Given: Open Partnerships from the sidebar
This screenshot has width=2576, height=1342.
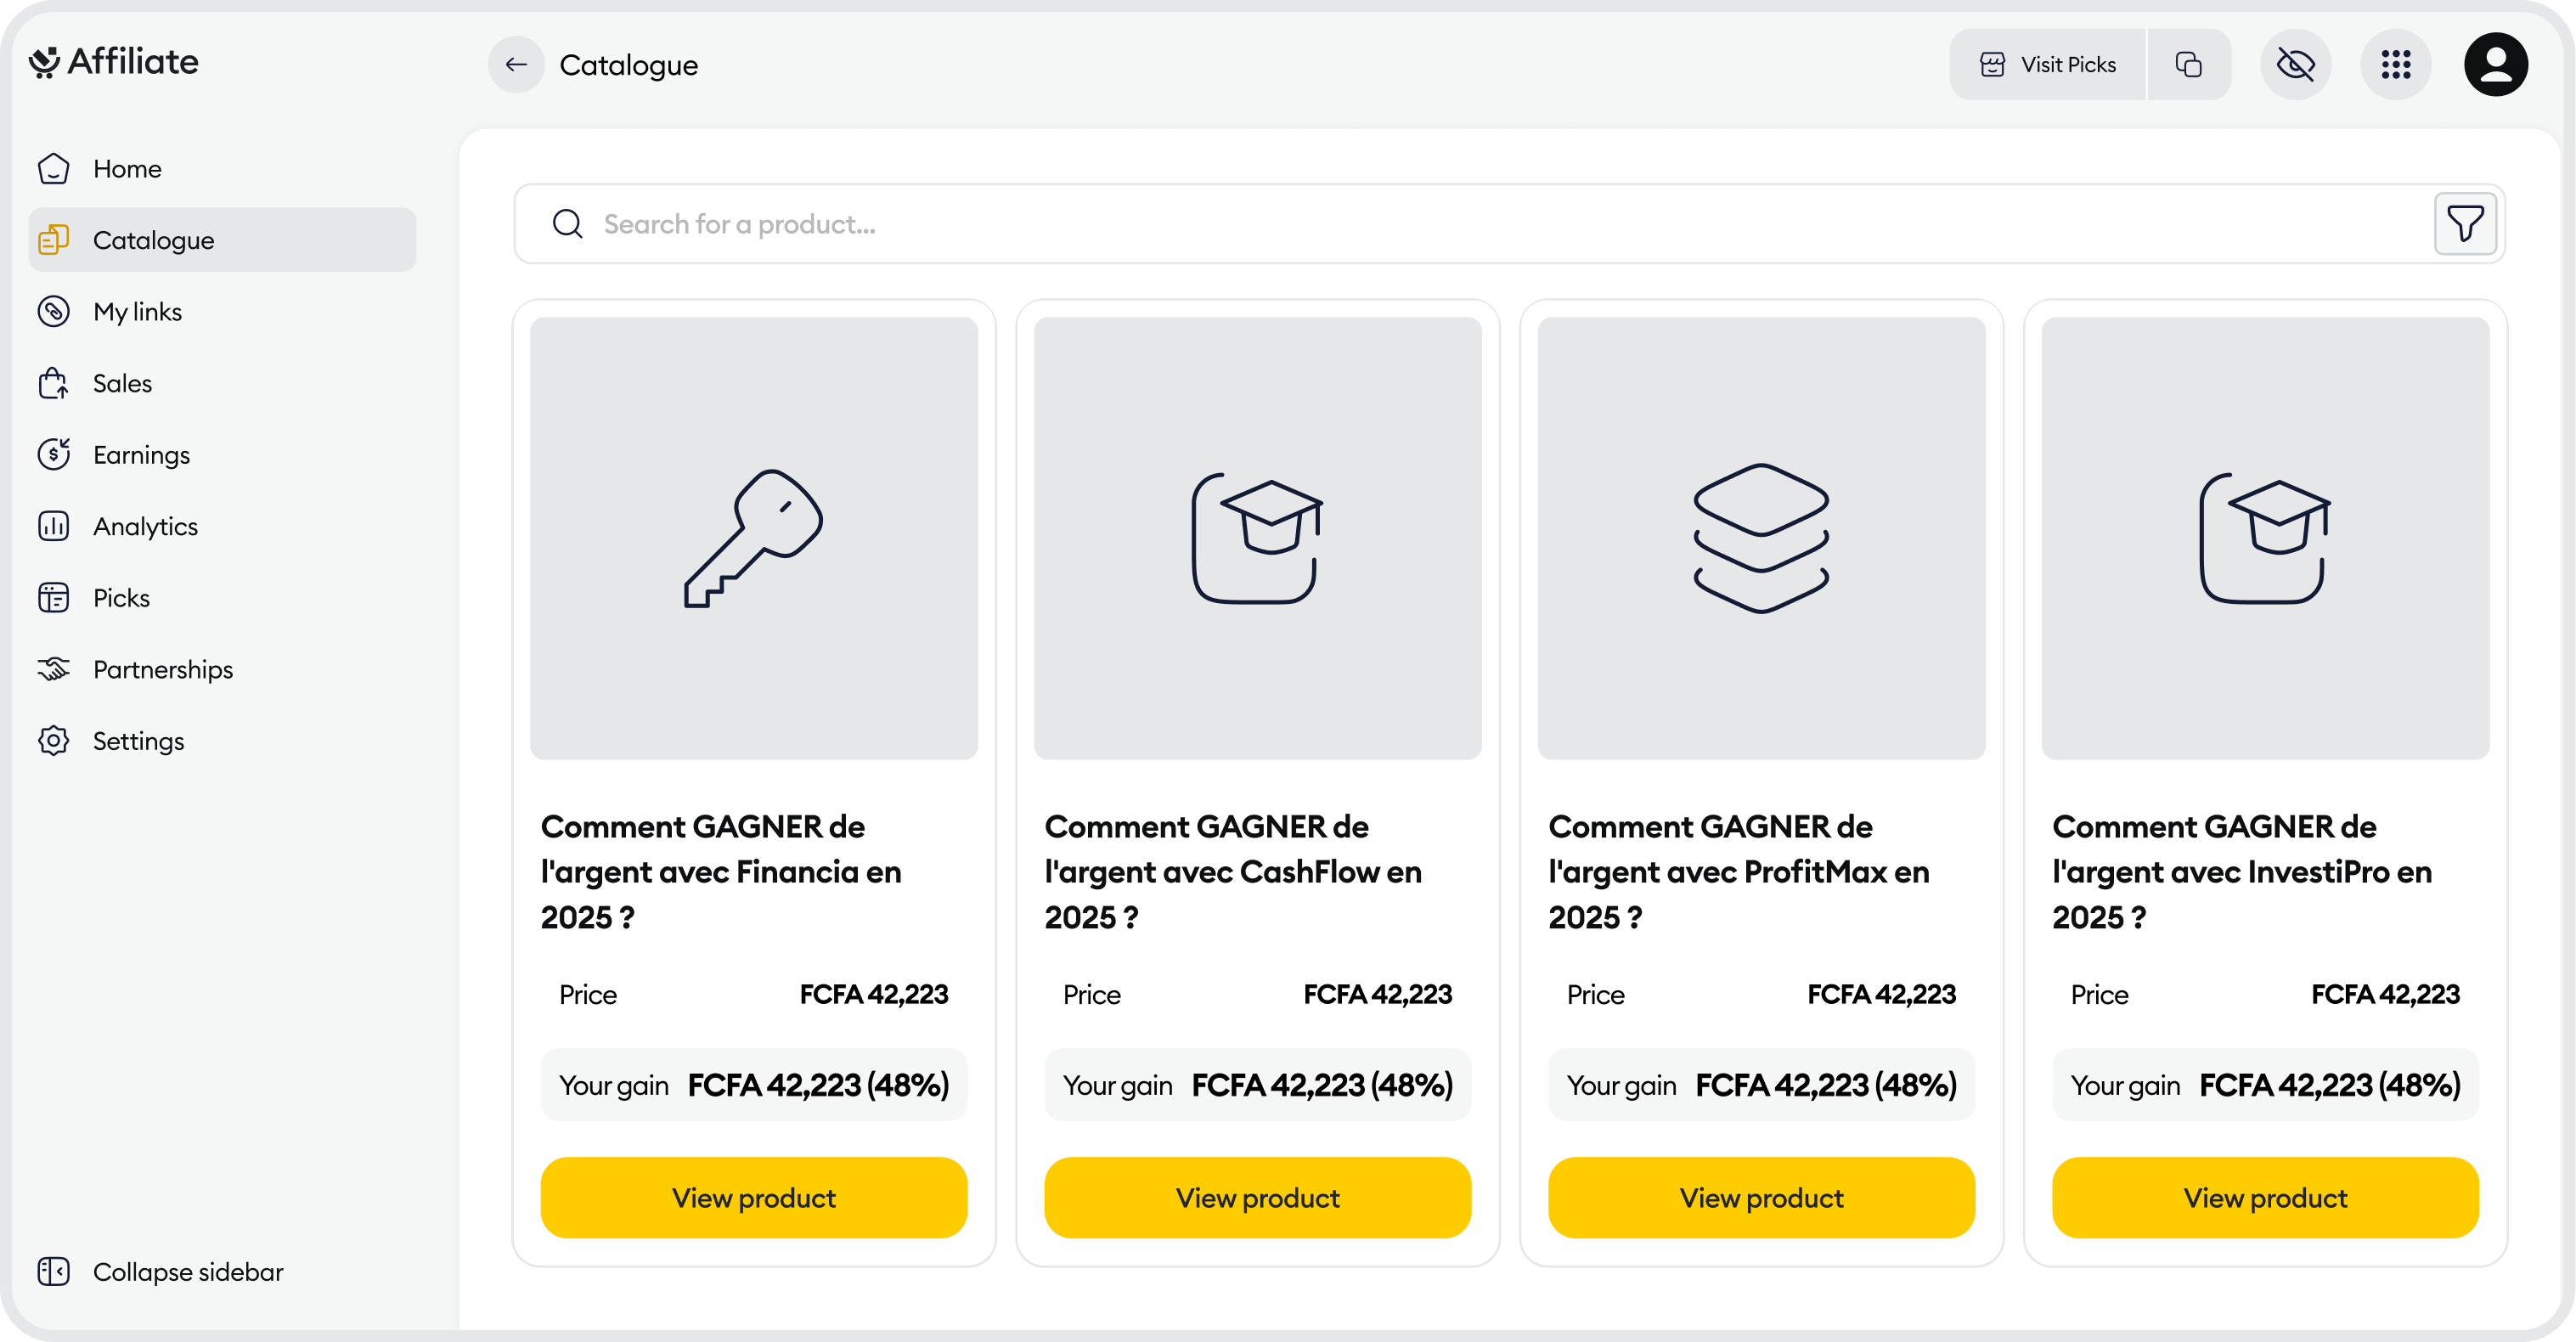Looking at the screenshot, I should (162, 670).
